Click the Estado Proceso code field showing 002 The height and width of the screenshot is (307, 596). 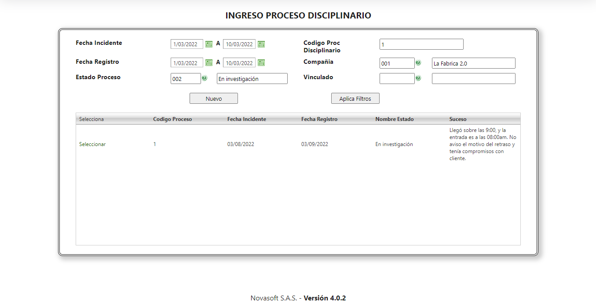click(x=185, y=78)
